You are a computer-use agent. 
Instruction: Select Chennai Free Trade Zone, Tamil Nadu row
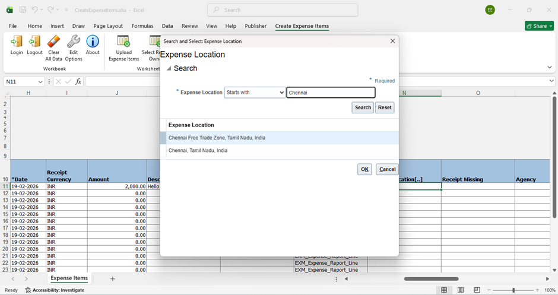click(280, 138)
